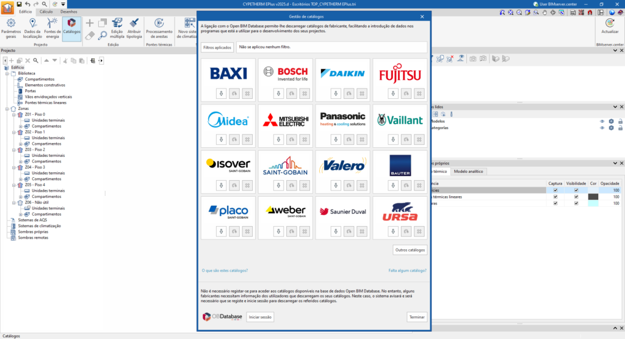This screenshot has height=339, width=625.
Task: Collapse Z01 - Piso 0 node
Action: (14, 114)
